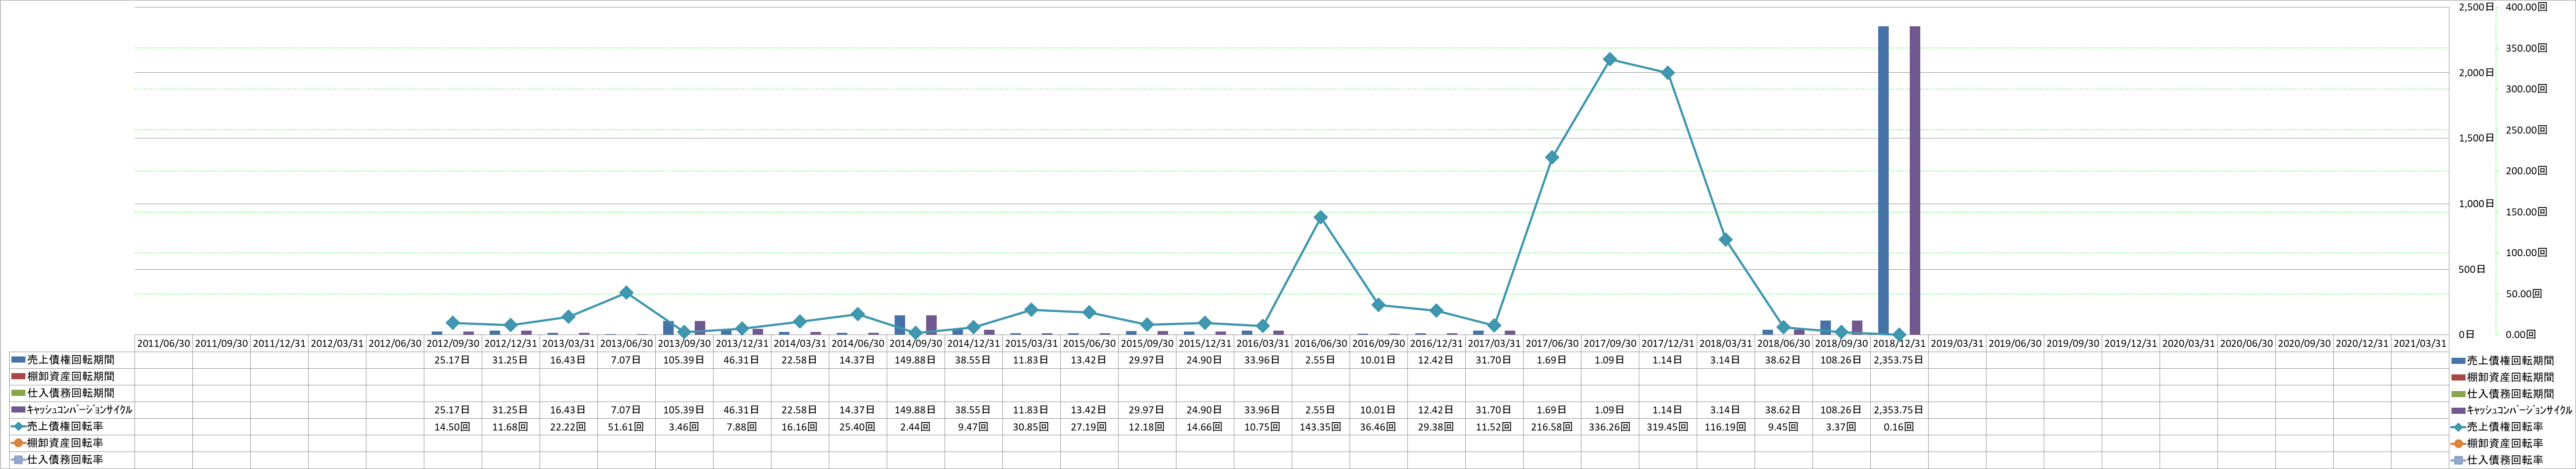Click the 2012/09/30 date column header
Screen dimensions: 2576x469
click(452, 343)
